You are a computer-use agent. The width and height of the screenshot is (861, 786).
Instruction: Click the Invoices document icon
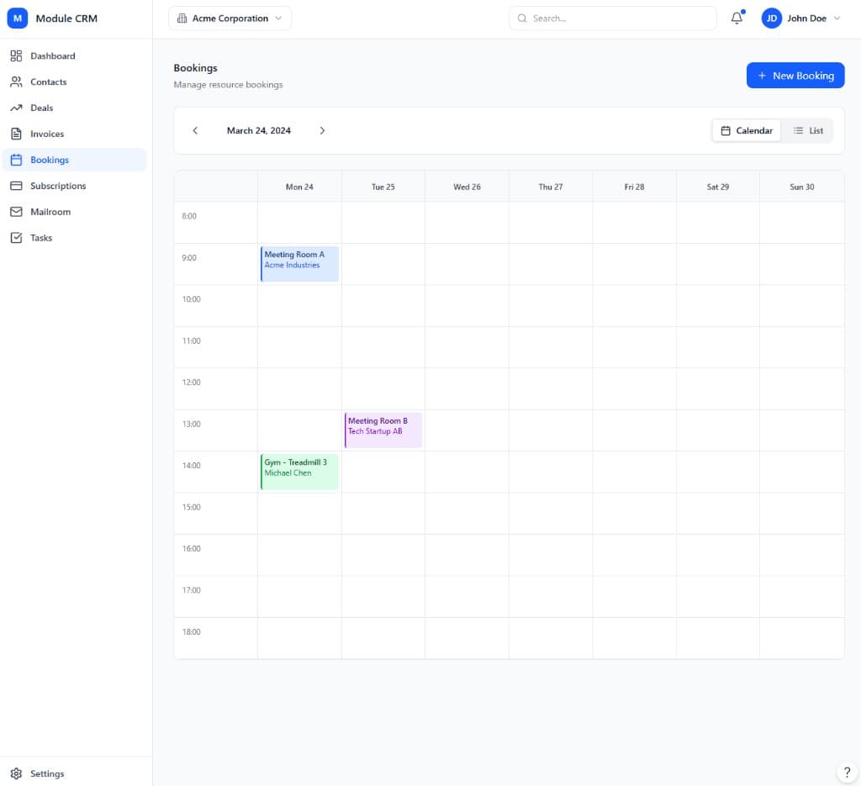pos(17,134)
